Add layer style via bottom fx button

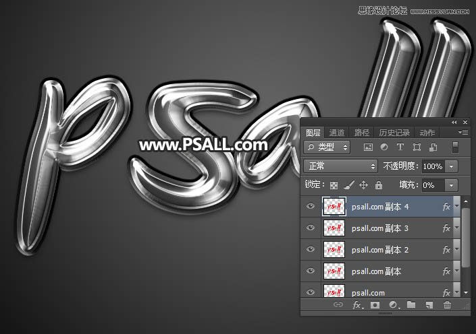358,305
